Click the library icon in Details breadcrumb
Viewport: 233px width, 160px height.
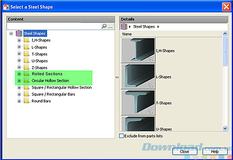[124, 27]
